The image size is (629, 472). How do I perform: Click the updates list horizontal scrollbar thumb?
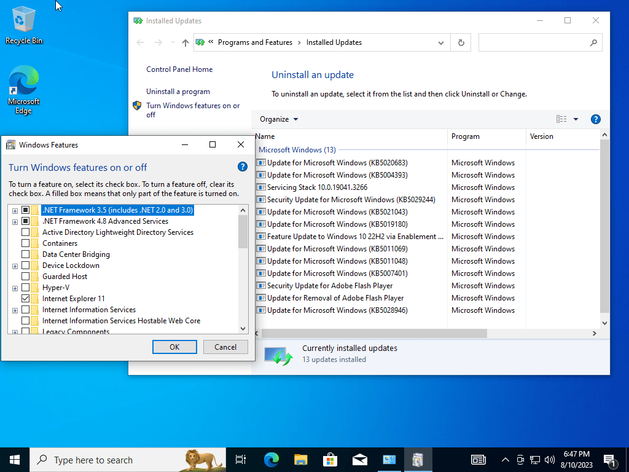(374, 334)
